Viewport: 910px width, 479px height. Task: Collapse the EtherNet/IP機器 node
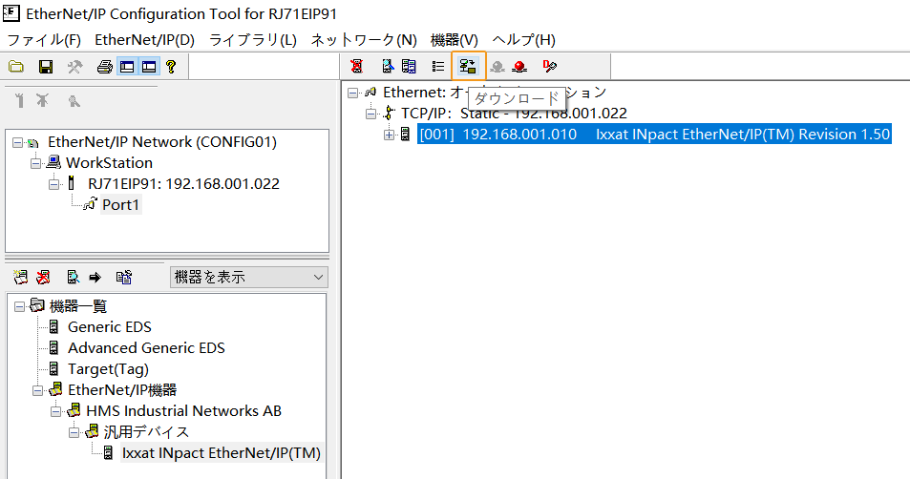click(38, 390)
